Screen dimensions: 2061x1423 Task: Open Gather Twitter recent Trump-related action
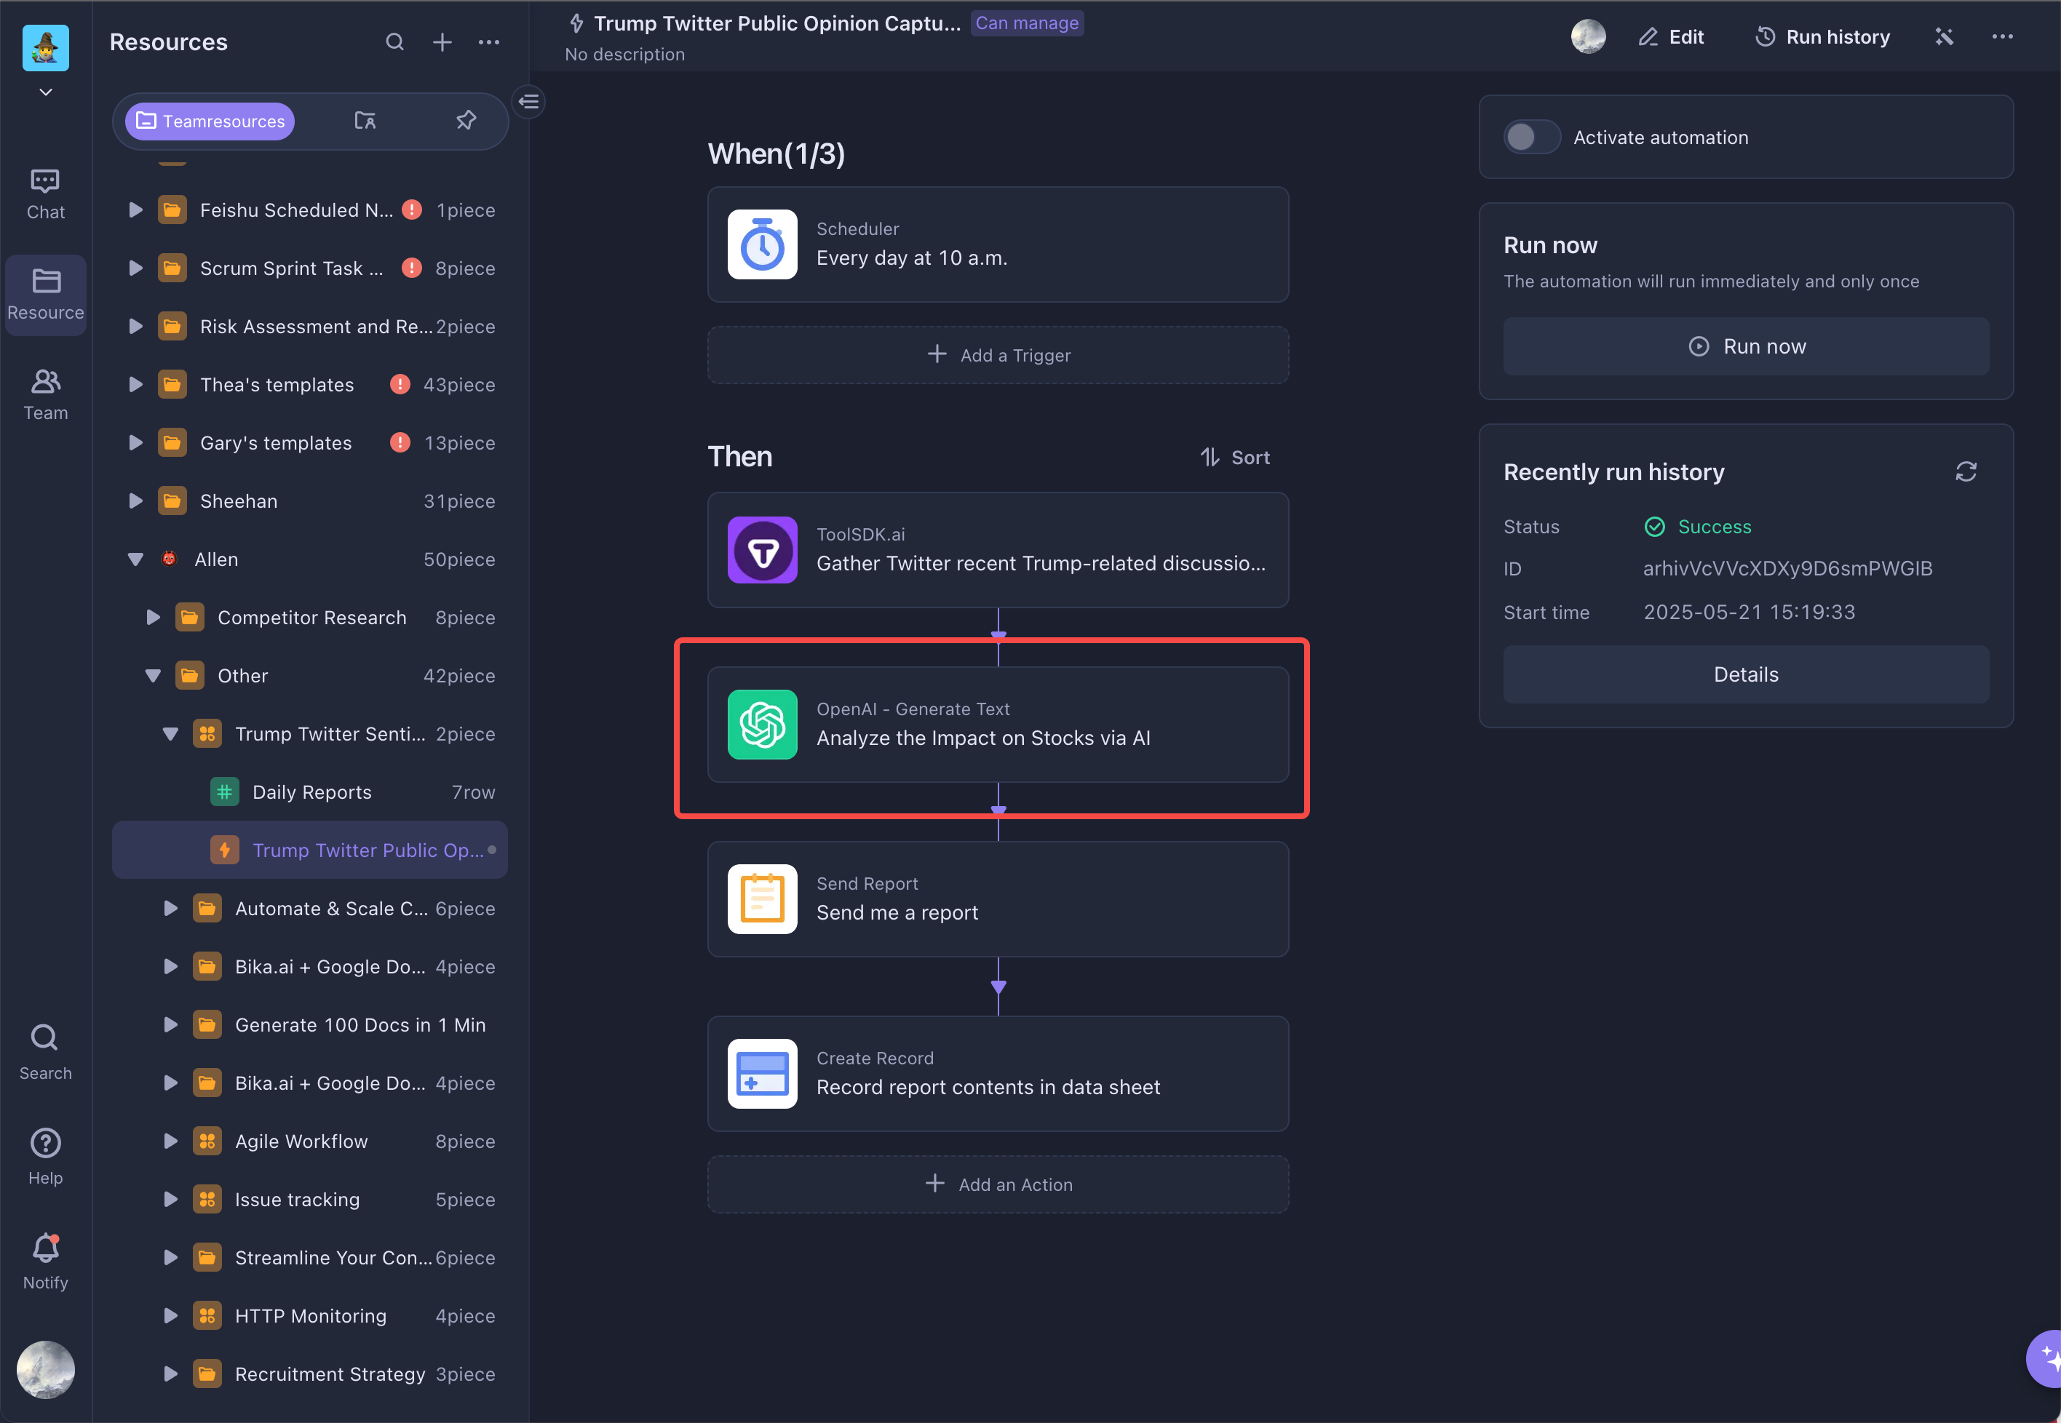[997, 550]
